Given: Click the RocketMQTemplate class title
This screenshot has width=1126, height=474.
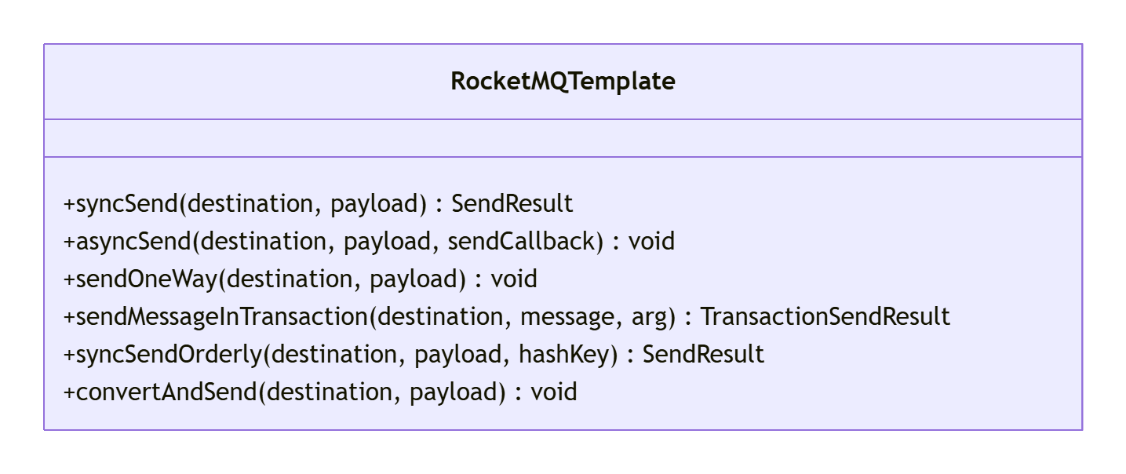Looking at the screenshot, I should coord(563,82).
